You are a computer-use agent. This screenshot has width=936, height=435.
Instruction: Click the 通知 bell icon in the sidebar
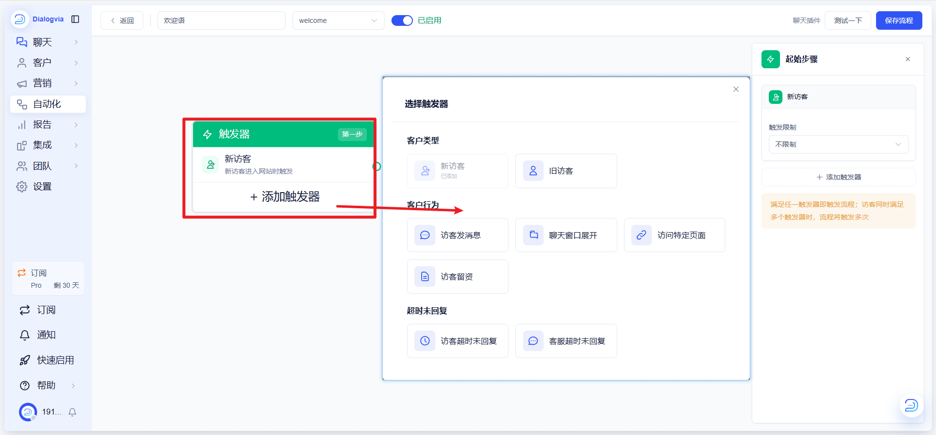pyautogui.click(x=25, y=335)
